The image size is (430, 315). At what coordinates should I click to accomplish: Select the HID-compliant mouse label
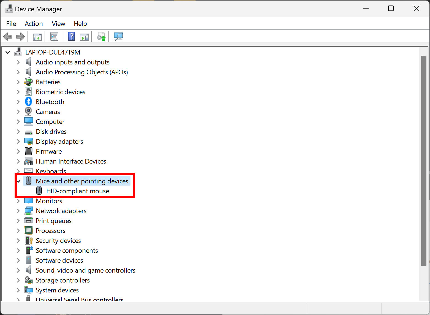pyautogui.click(x=78, y=191)
